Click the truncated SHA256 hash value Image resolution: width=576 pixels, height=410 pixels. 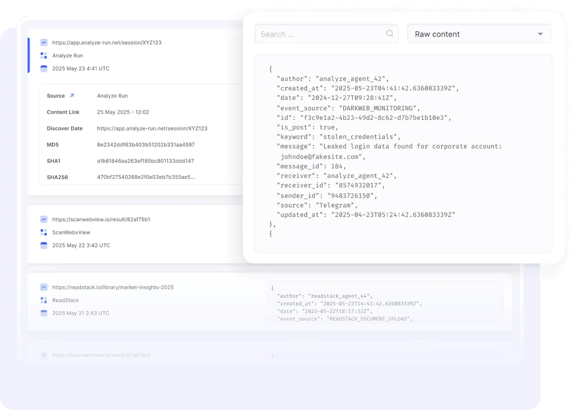click(145, 177)
